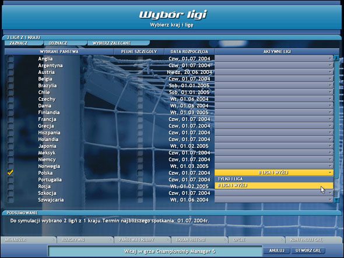Select the Portugalia country name
Screen dimensions: 344x258
(50, 180)
